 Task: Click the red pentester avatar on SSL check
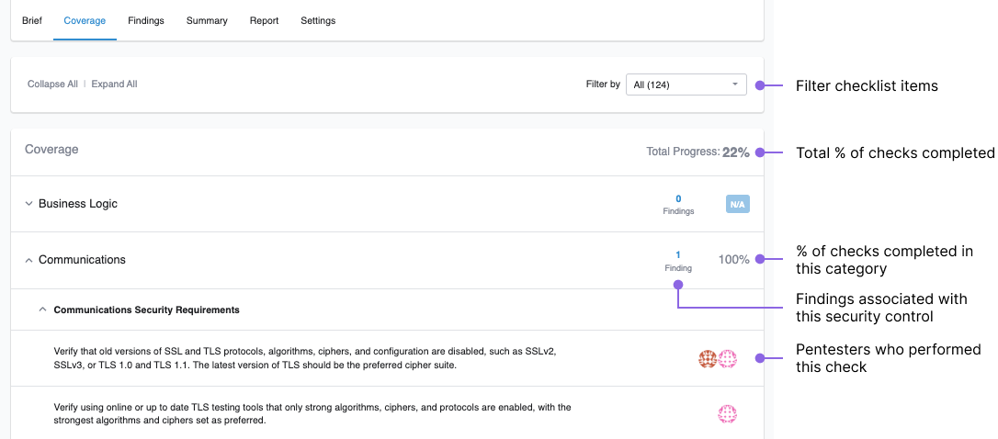(708, 359)
